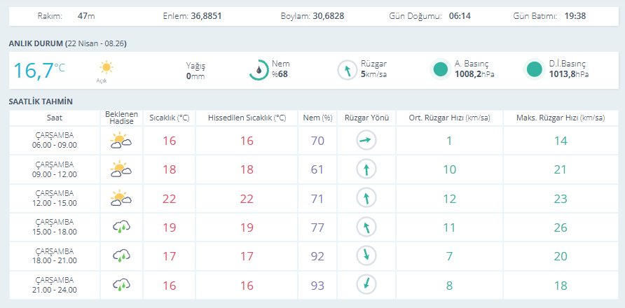This screenshot has height=308, width=625.
Task: Click the "Maks. Rüzgar Hızı (km/sa)" column header
Action: 559,118
